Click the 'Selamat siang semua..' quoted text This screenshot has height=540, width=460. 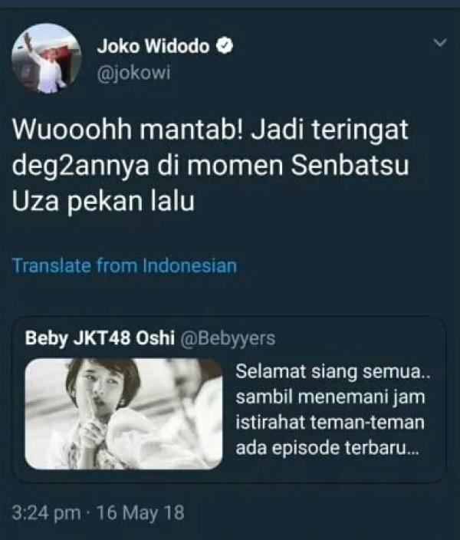pyautogui.click(x=333, y=372)
